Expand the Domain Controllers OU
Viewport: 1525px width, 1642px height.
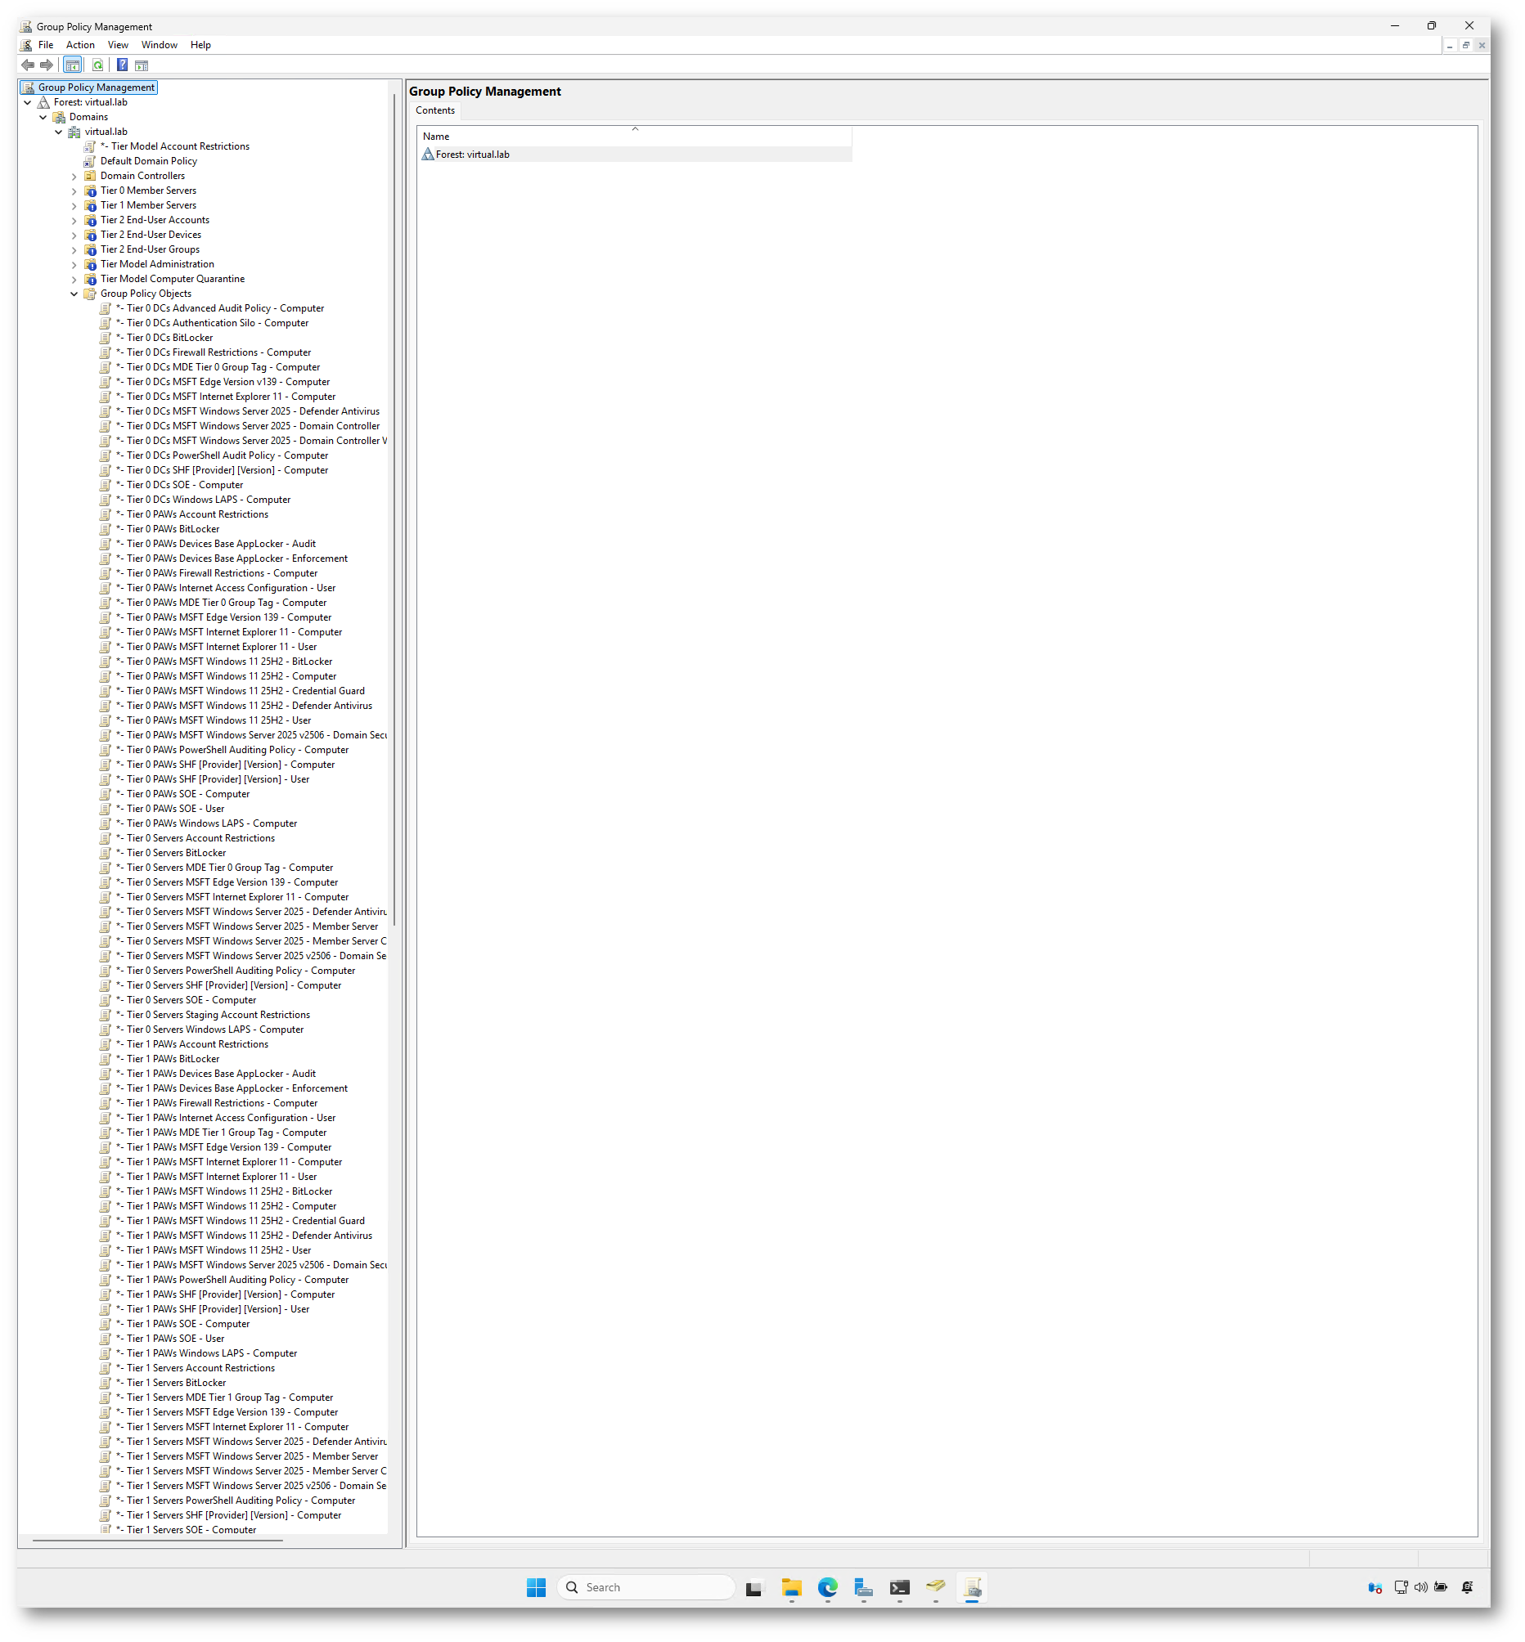pyautogui.click(x=74, y=177)
